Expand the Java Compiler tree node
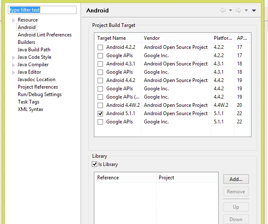This screenshot has height=224, width=268. click(x=13, y=65)
